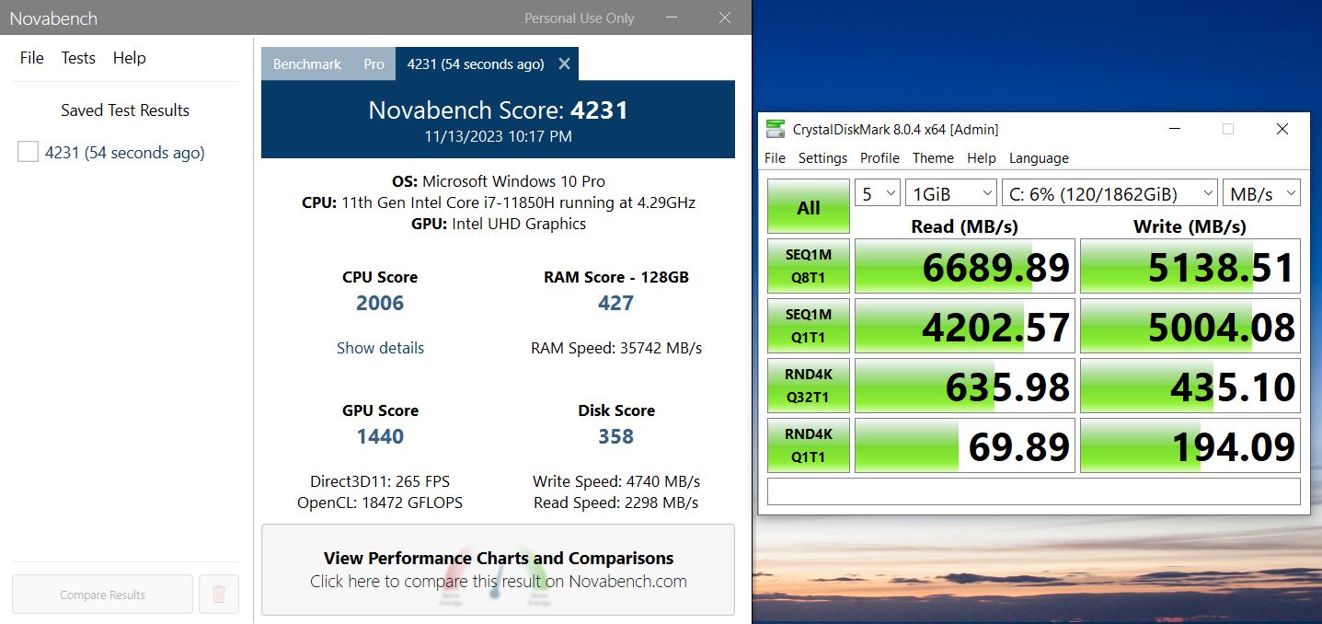The image size is (1322, 624).
Task: Click the 435.10 write result value
Action: (1233, 387)
